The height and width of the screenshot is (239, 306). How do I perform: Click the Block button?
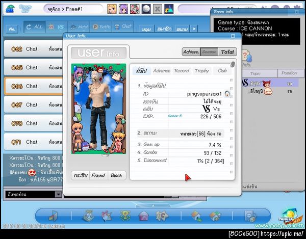[116, 175]
